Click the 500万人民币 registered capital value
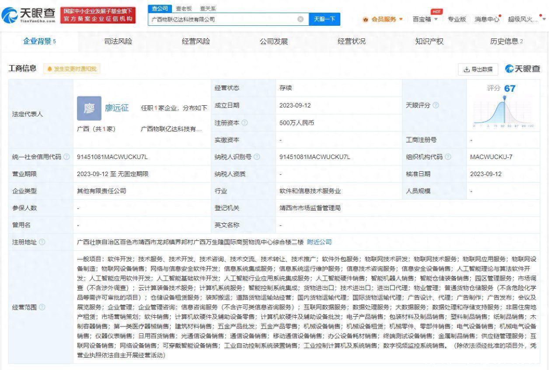The image size is (549, 370). (x=297, y=123)
